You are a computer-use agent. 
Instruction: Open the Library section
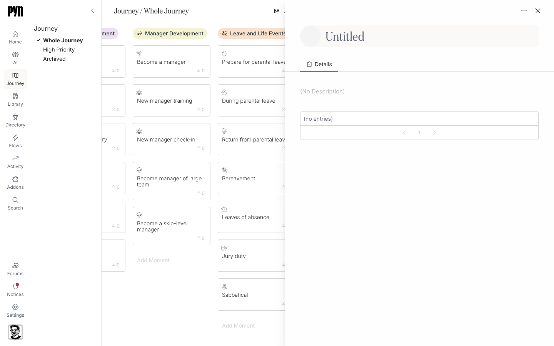15,100
